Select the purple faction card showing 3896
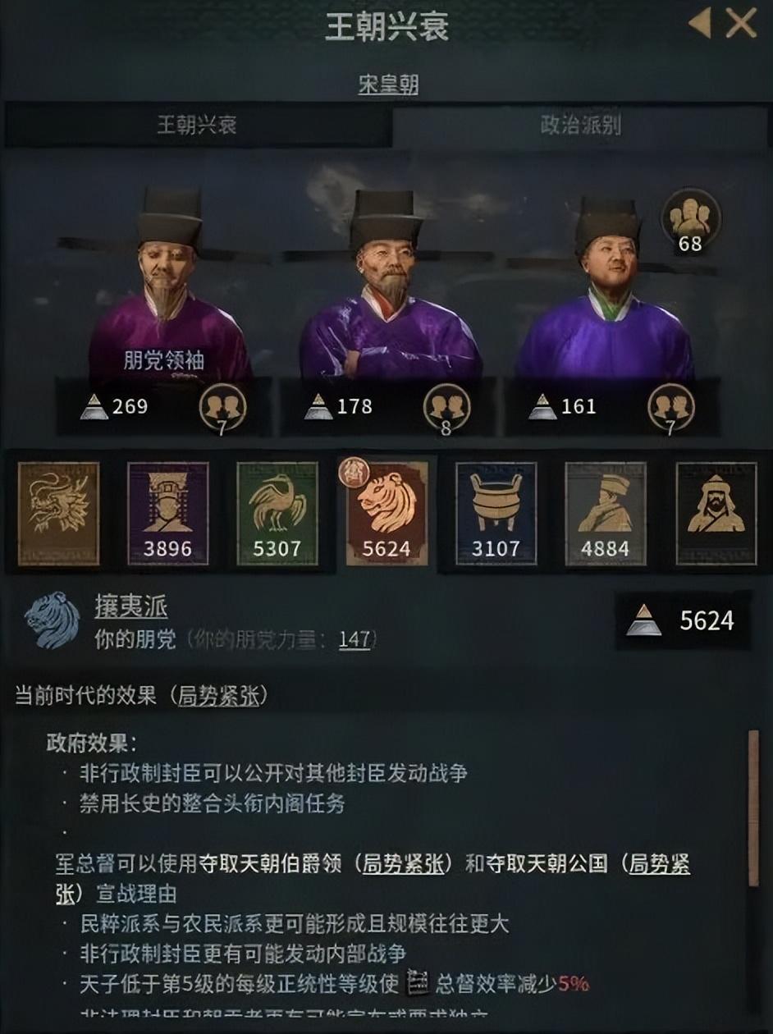 click(167, 514)
